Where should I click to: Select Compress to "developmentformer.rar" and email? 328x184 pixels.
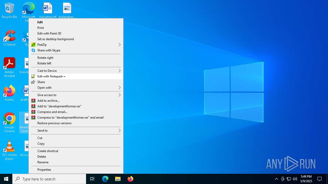click(x=76, y=118)
